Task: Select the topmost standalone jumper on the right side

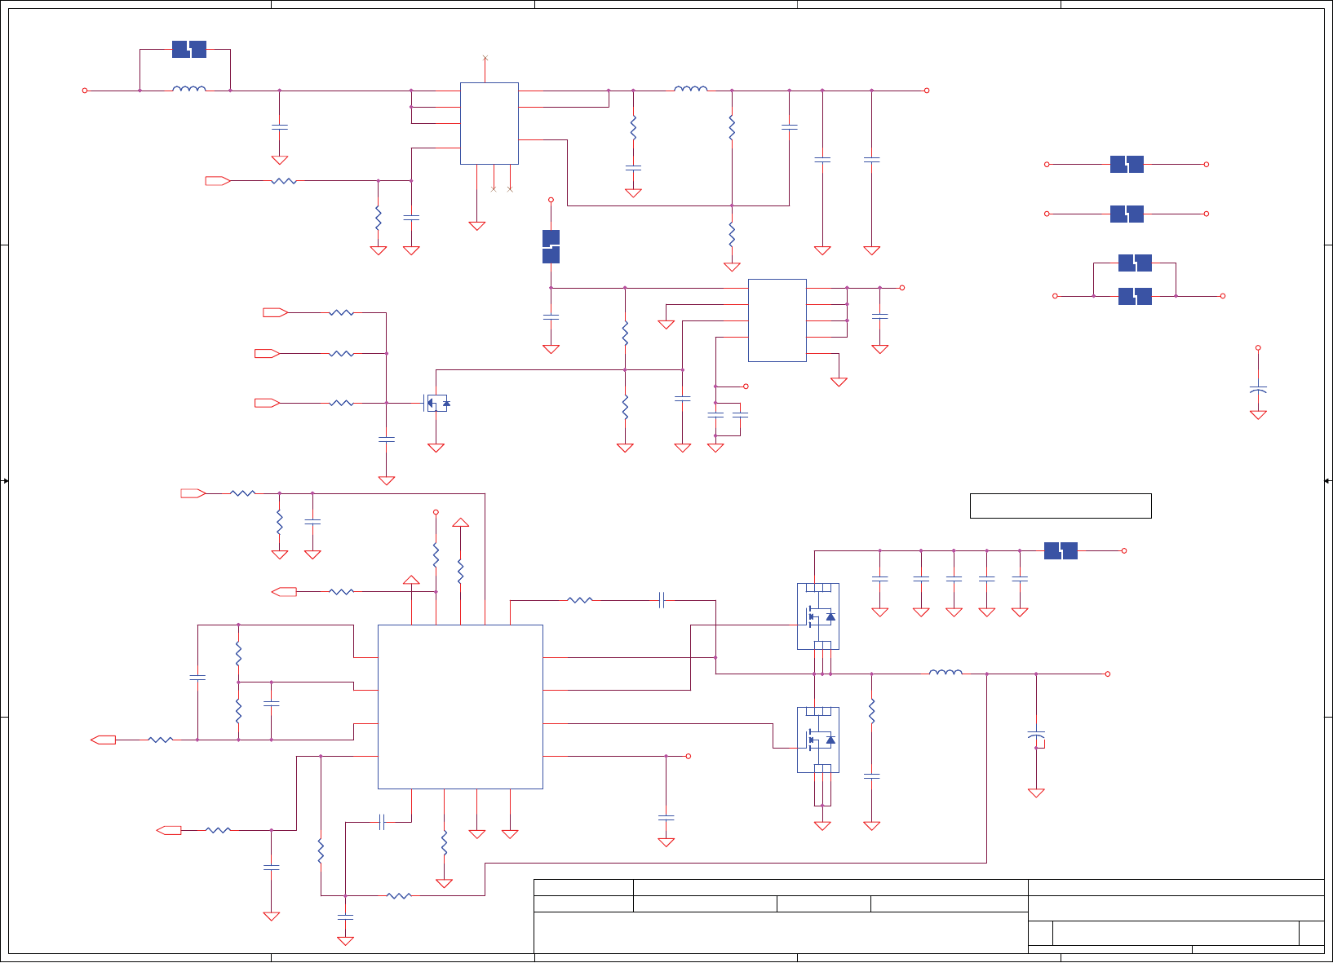Action: (1127, 165)
